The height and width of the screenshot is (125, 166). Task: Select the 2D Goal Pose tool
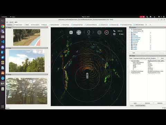[65, 25]
